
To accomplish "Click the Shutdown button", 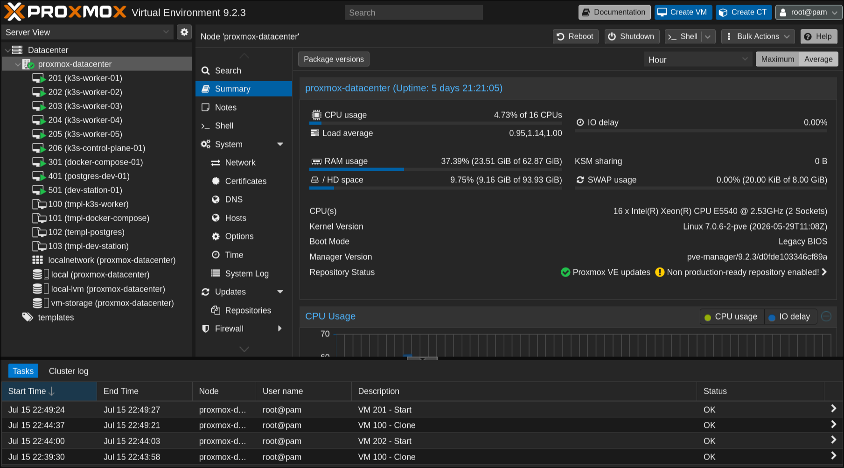I will pos(632,36).
